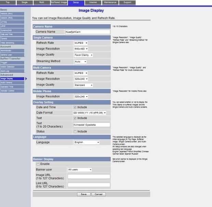212x207 pixels.
Task: Click the Link URL input field
Action: [89, 185]
